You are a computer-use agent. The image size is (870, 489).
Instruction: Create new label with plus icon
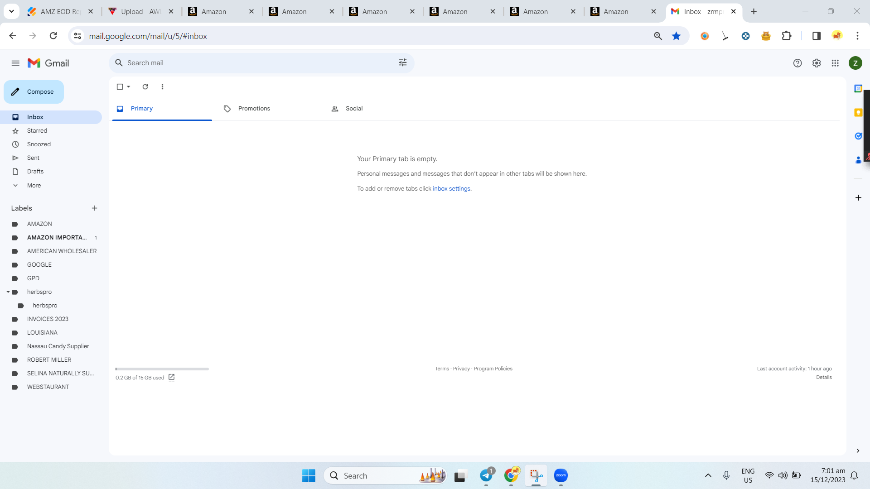pos(94,208)
